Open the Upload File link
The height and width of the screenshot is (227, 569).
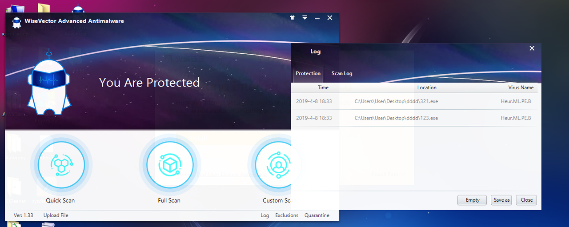(56, 215)
